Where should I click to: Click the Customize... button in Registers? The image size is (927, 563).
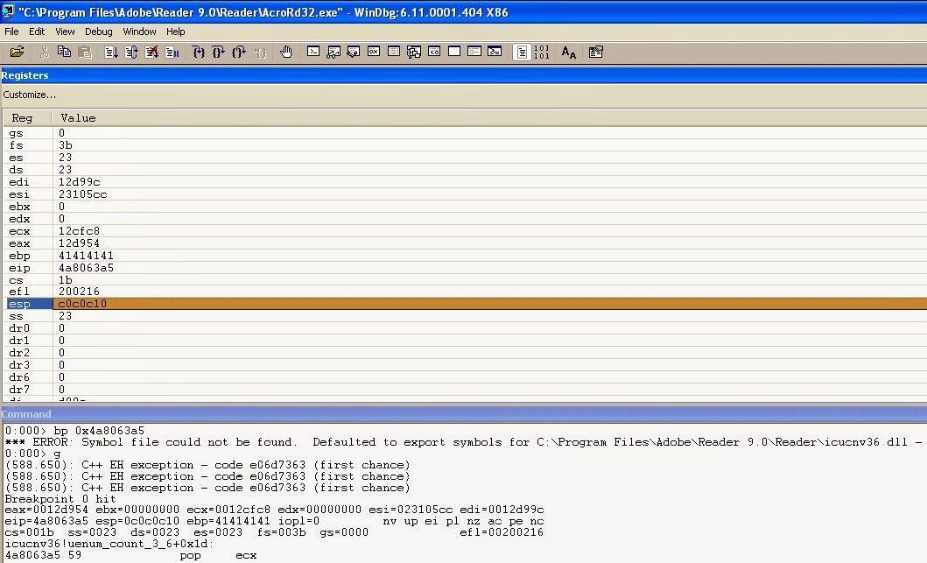tap(29, 95)
